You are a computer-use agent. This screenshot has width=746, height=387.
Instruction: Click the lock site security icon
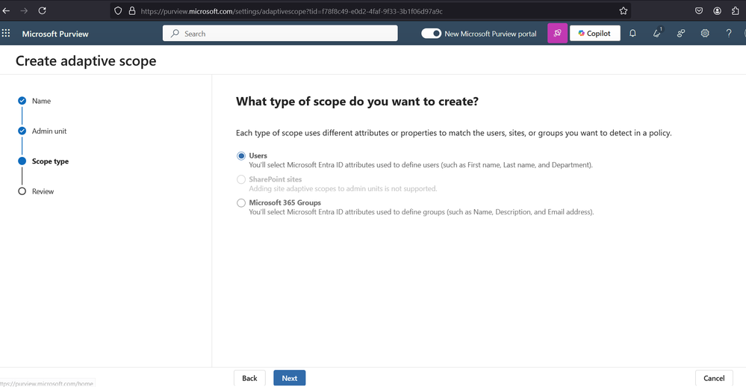132,11
